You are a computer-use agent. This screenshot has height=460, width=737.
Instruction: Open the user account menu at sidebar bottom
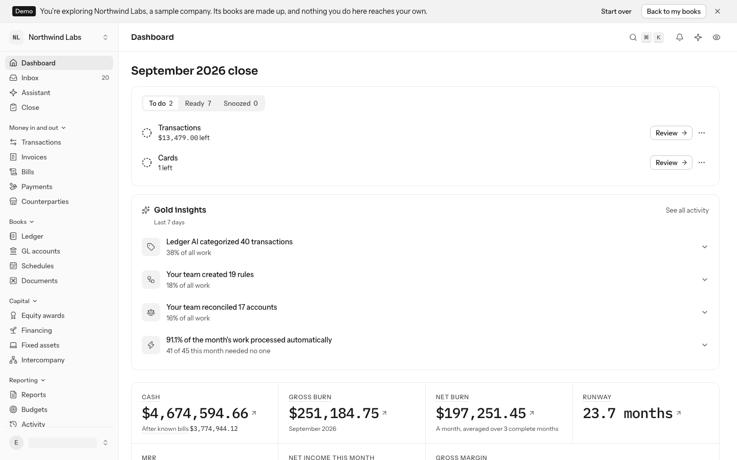point(59,443)
